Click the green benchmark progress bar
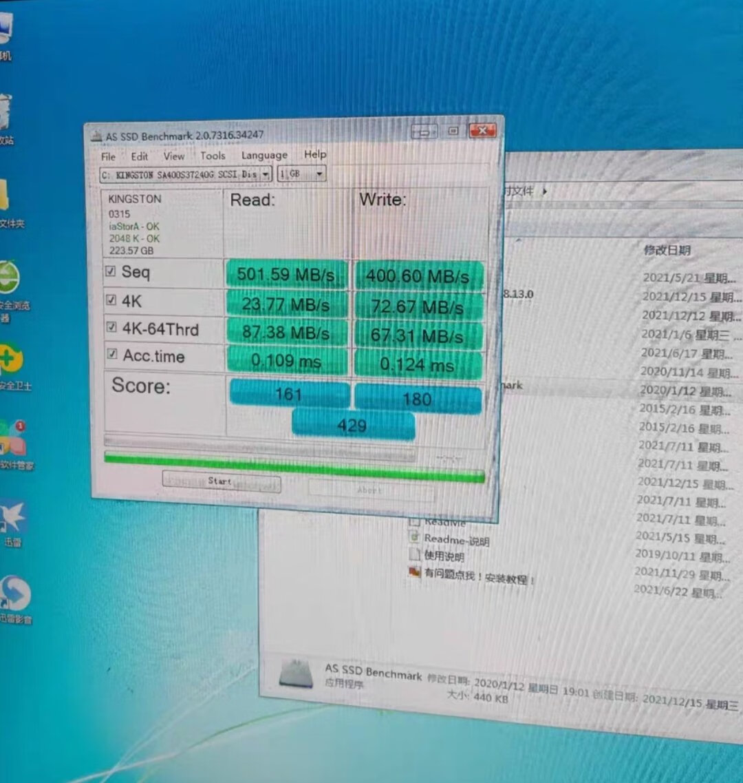The image size is (743, 783). [294, 468]
